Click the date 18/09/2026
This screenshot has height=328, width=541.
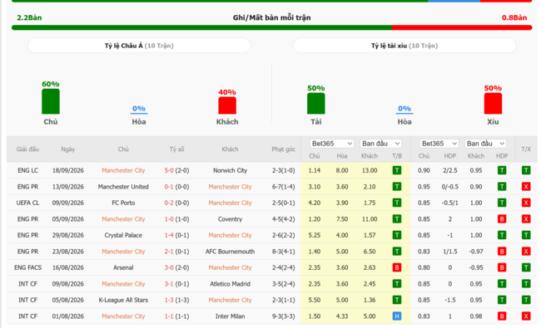pyautogui.click(x=68, y=170)
